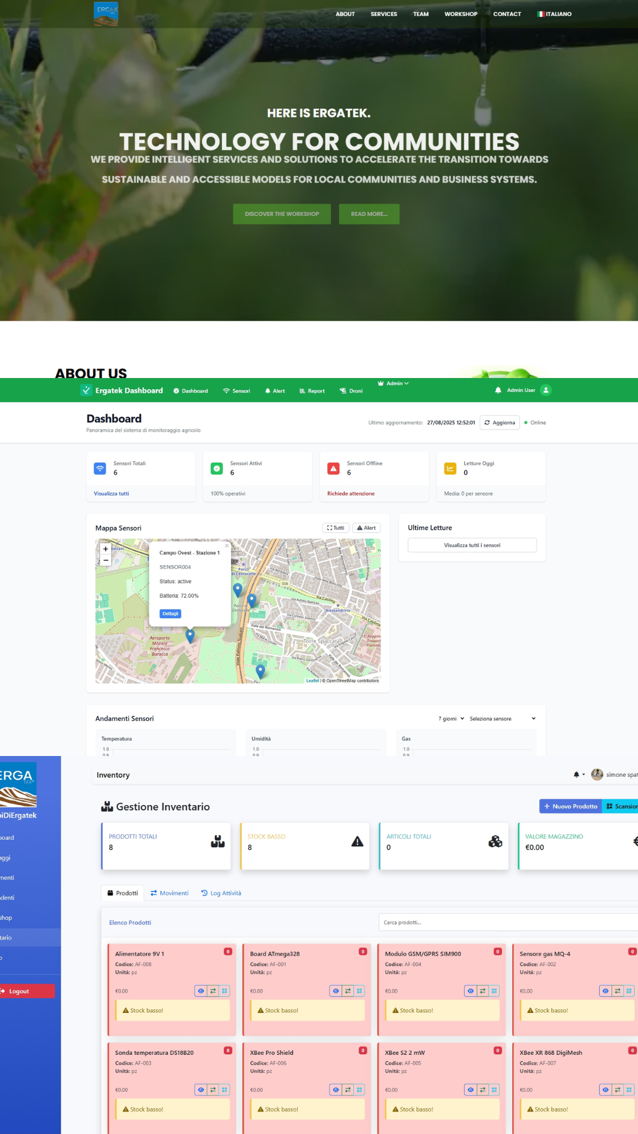Click Visualizza tutti i sensori button
The image size is (638, 1134).
pyautogui.click(x=472, y=545)
